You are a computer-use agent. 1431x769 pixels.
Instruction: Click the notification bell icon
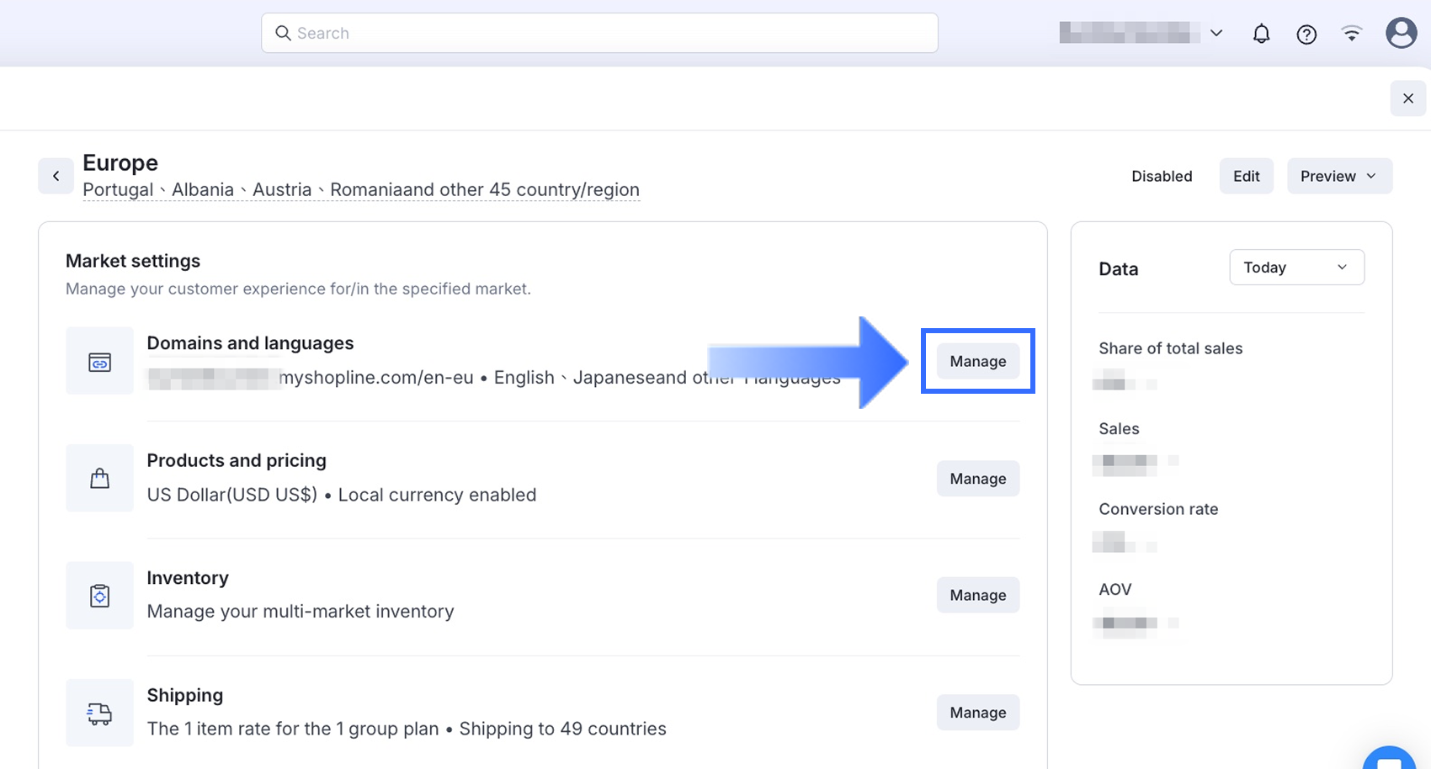pyautogui.click(x=1261, y=34)
